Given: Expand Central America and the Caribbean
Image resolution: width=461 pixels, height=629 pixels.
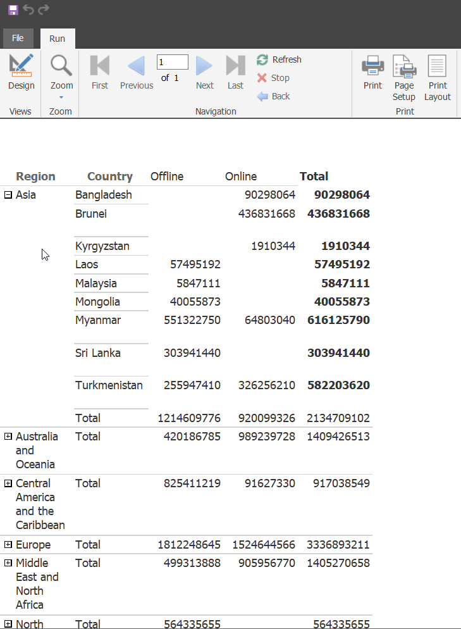Looking at the screenshot, I should pos(8,483).
